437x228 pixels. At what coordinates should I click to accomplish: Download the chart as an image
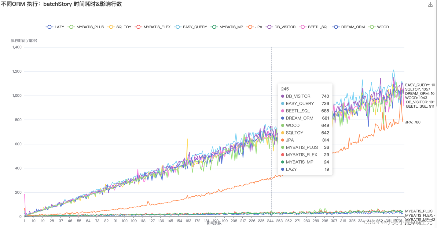point(430,4)
